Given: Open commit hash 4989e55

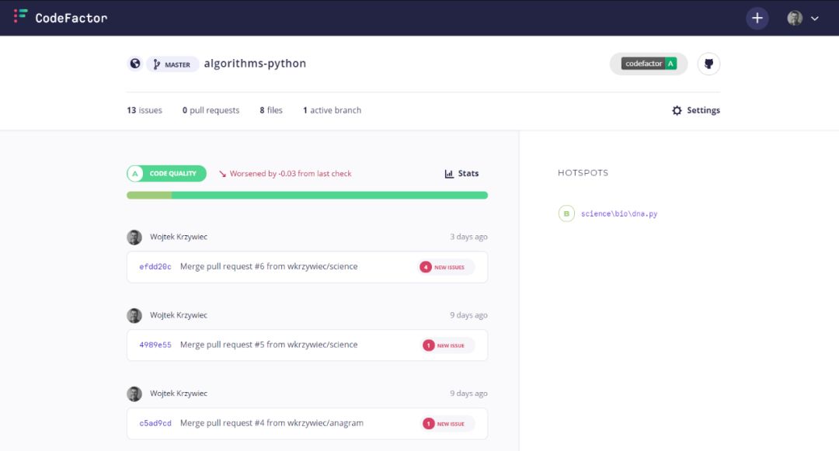Looking at the screenshot, I should 155,345.
